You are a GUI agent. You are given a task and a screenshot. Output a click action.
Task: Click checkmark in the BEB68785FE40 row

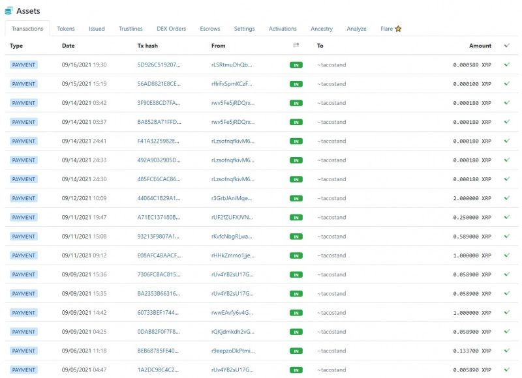pos(507,351)
